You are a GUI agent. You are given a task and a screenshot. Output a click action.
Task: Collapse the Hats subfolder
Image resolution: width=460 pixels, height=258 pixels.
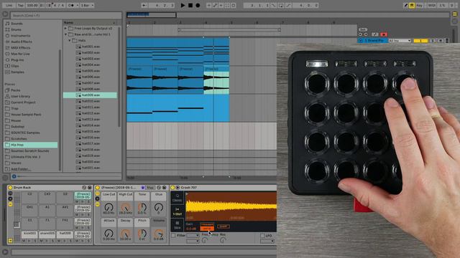[70, 40]
